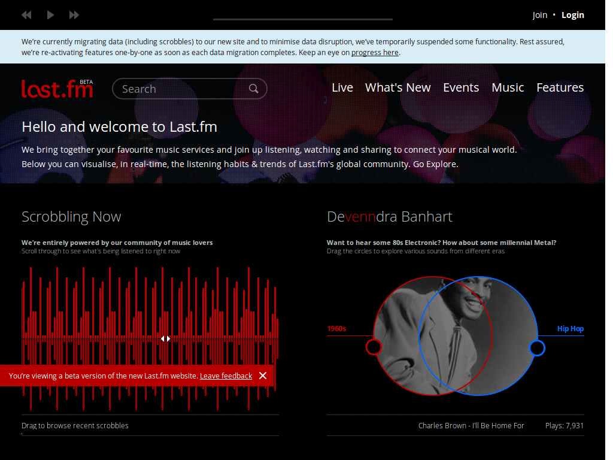Focus the Search input field

(190, 89)
